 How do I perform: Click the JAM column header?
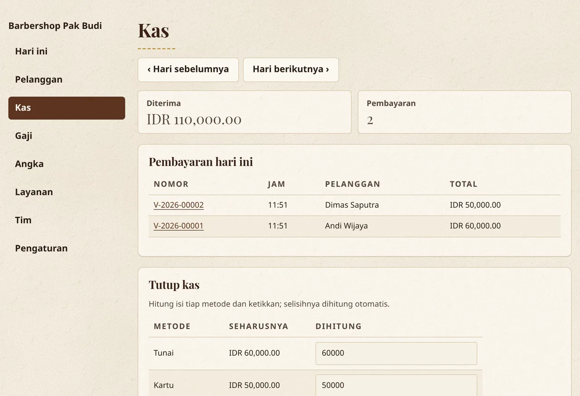276,184
